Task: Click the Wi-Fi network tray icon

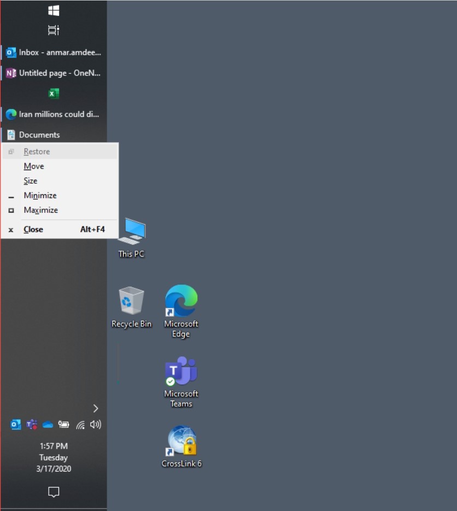Action: (x=80, y=425)
